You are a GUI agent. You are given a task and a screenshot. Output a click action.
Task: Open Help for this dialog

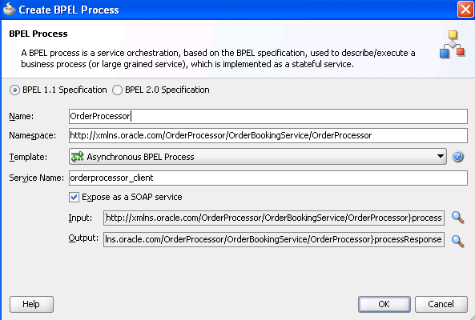(x=31, y=304)
